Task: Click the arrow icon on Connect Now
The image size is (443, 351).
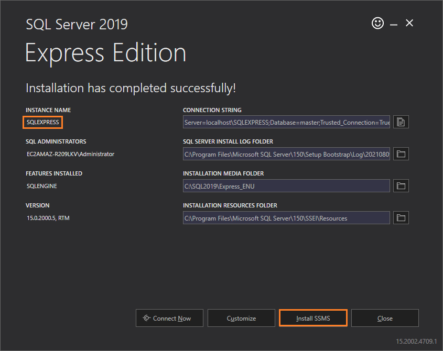Action: click(147, 318)
